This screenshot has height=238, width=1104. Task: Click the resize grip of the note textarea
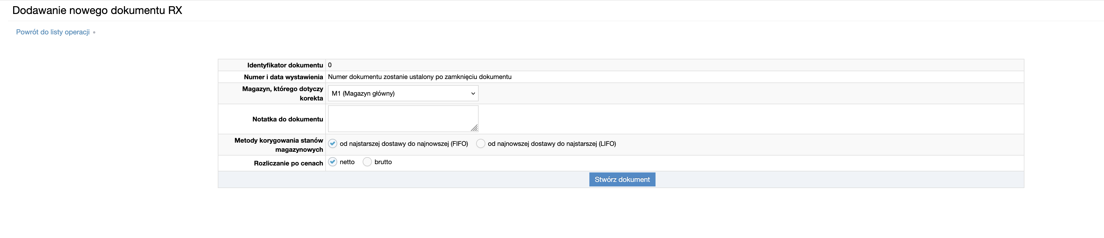click(x=474, y=128)
